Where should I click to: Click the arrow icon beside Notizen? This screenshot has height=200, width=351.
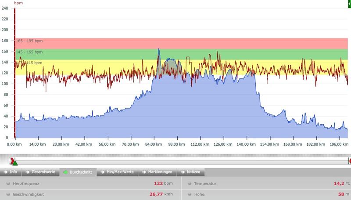(183, 172)
